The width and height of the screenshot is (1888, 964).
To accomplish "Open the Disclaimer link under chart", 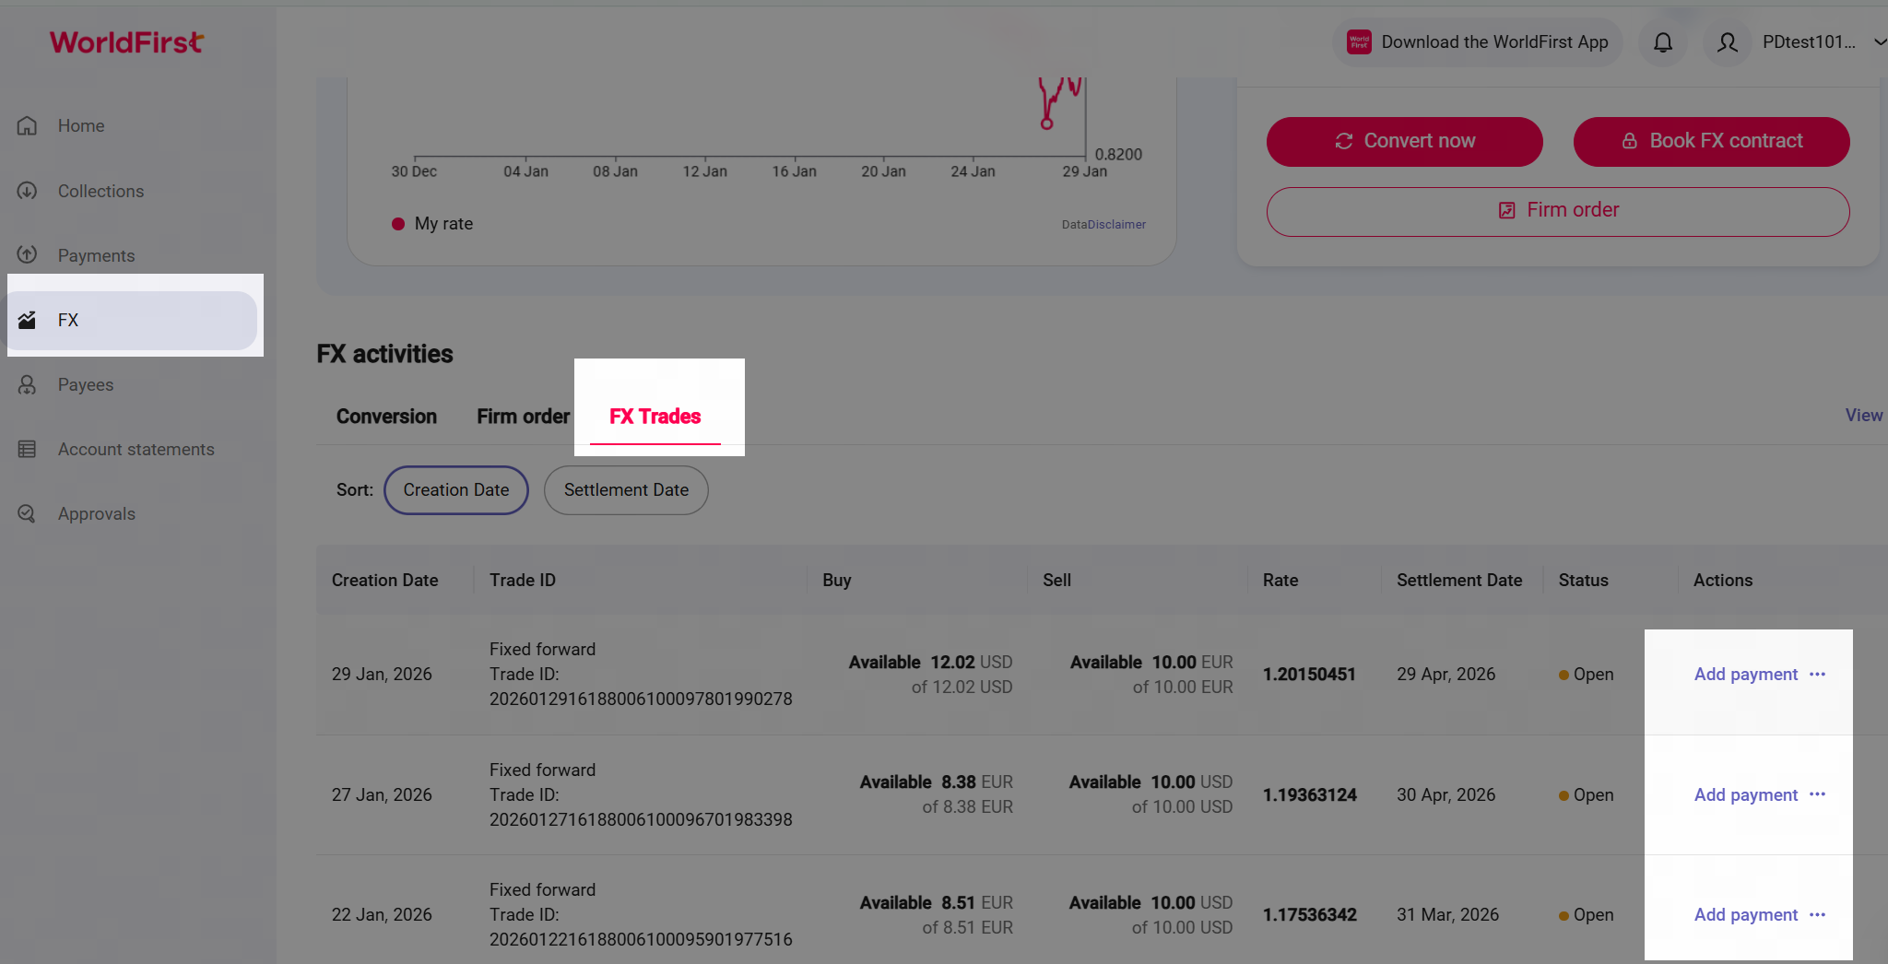I will pyautogui.click(x=1116, y=225).
